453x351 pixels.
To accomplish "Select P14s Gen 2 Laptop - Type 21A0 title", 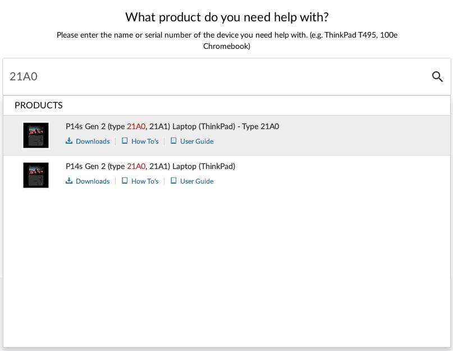I will point(172,126).
